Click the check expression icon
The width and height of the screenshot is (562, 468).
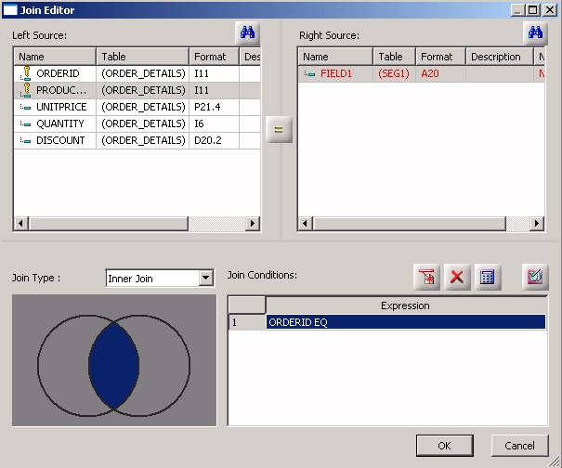(534, 277)
